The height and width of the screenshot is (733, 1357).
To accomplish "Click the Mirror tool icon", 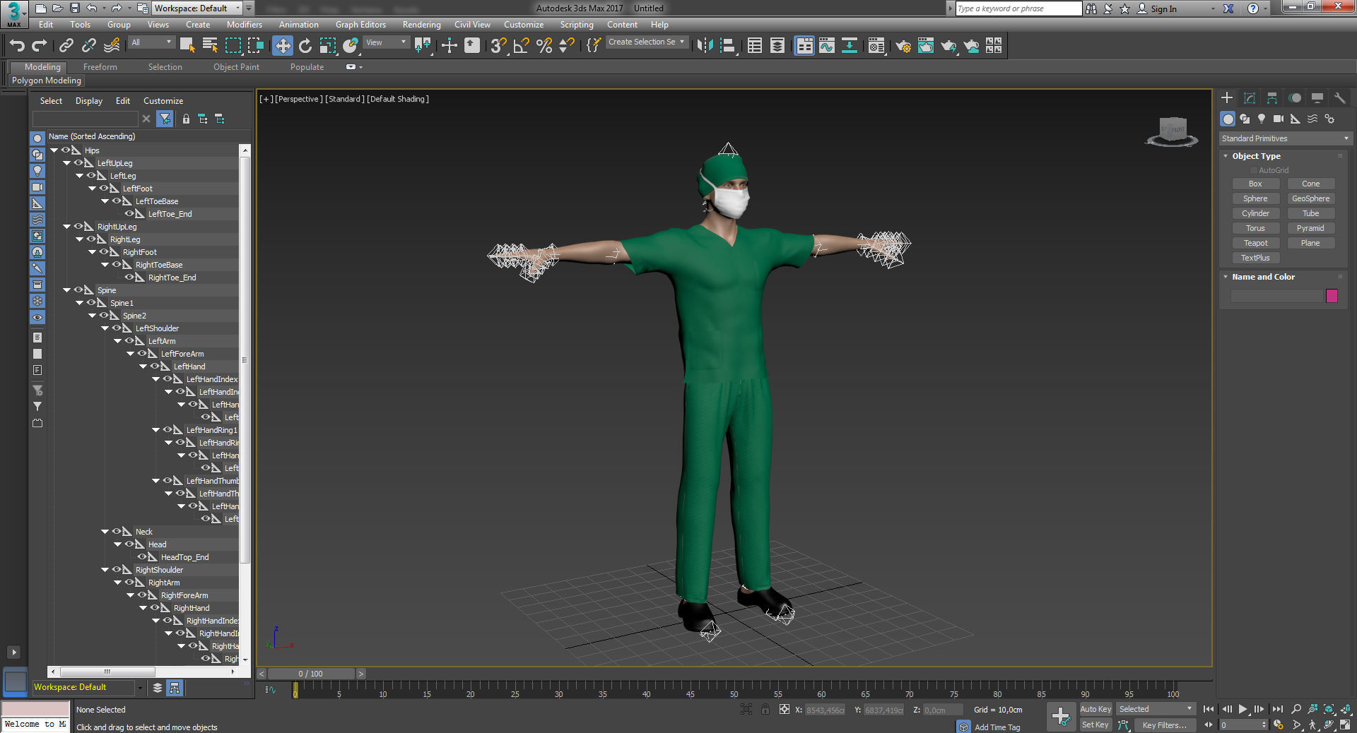I will tap(705, 46).
